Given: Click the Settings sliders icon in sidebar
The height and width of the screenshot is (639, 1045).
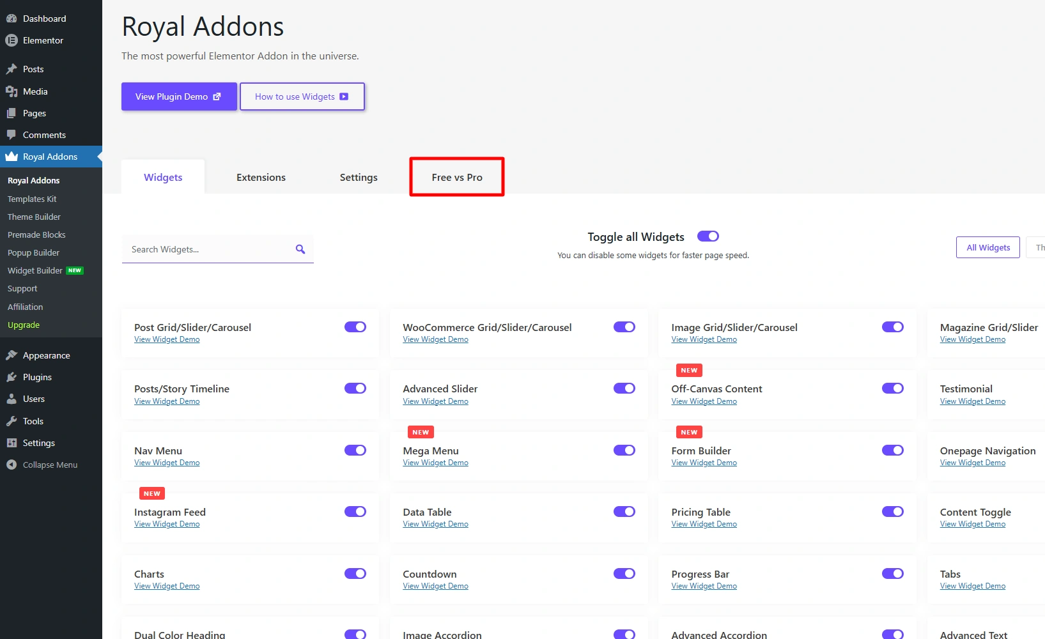Looking at the screenshot, I should coord(12,443).
